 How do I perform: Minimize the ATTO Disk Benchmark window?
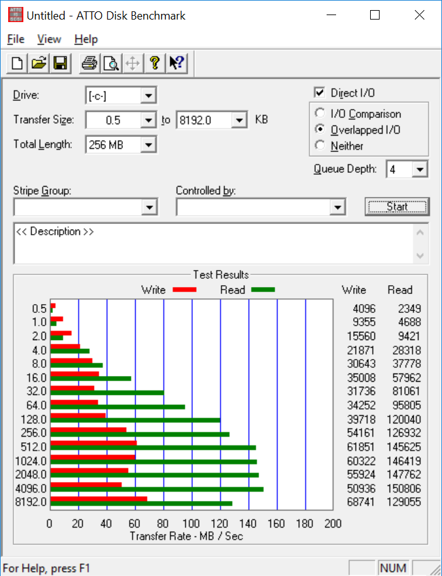pyautogui.click(x=331, y=15)
